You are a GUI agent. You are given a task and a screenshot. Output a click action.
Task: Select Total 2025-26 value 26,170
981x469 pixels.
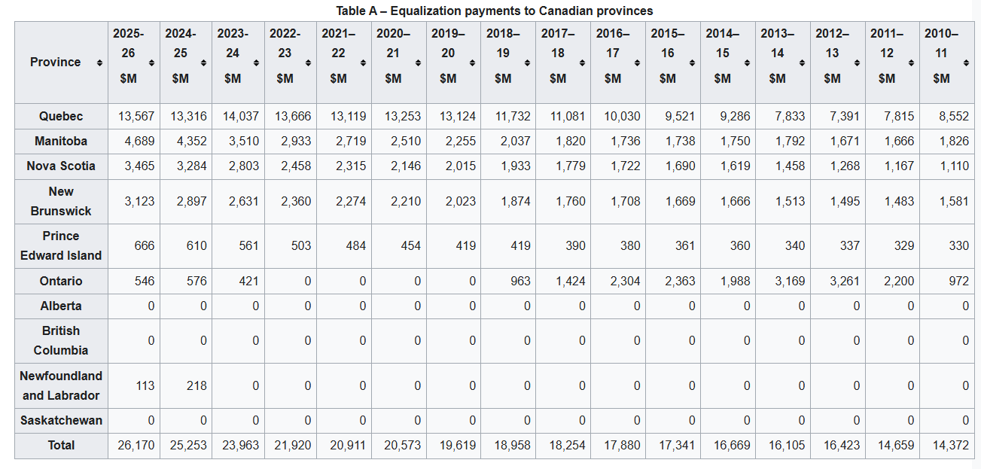(x=136, y=445)
